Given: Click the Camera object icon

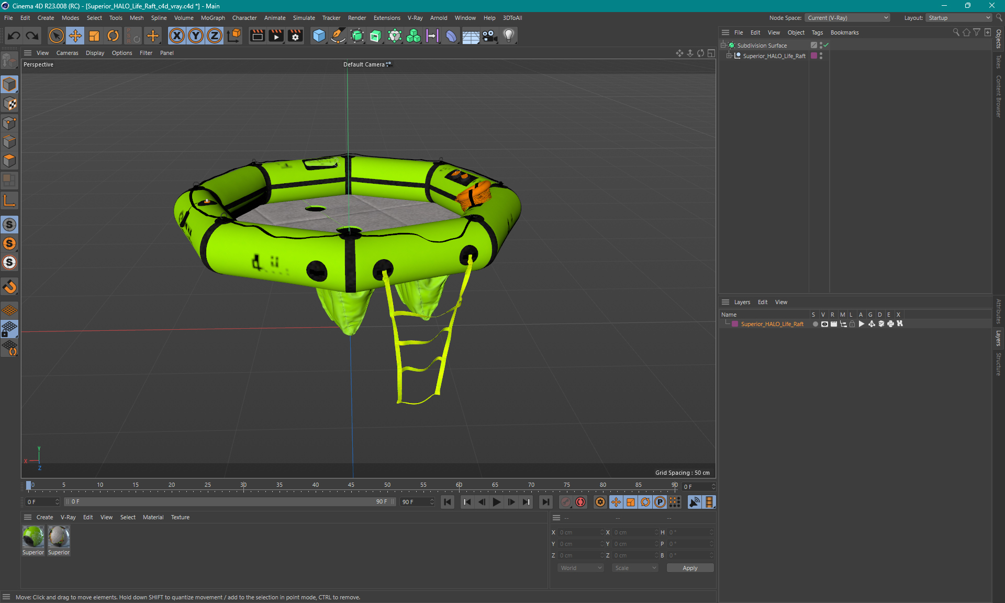Looking at the screenshot, I should coord(489,36).
